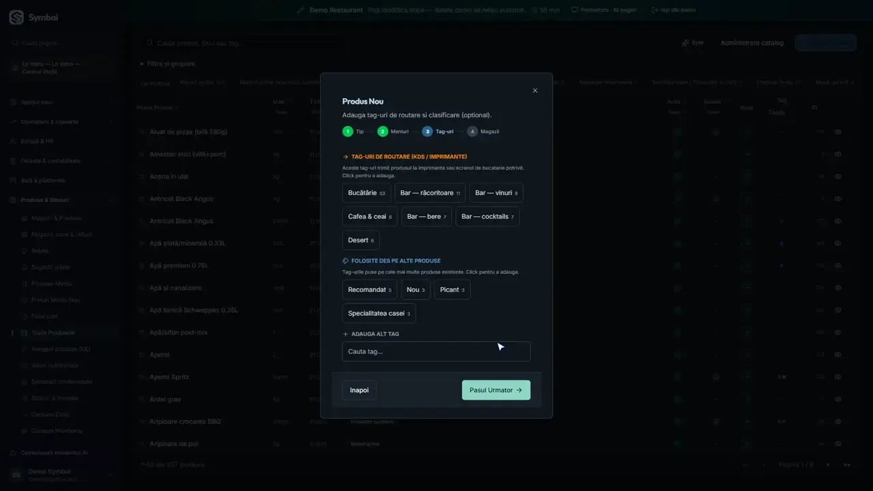Add the Desert routing tag
Viewport: 873px width, 491px height.
361,240
